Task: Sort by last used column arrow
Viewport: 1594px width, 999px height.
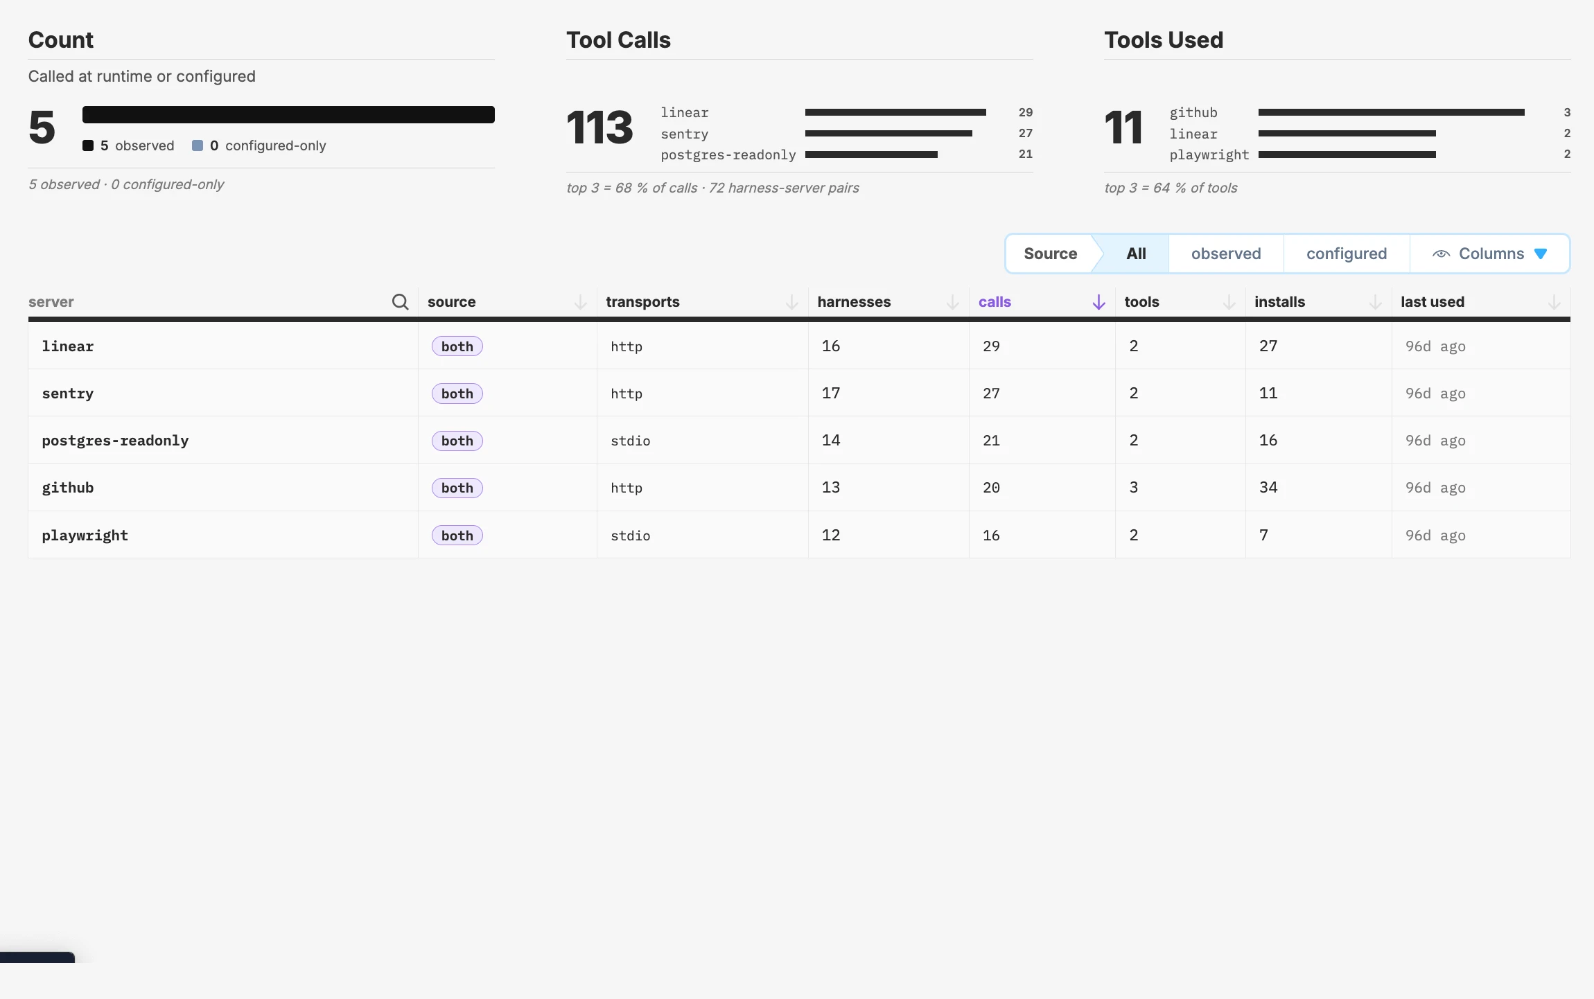Action: pyautogui.click(x=1554, y=302)
